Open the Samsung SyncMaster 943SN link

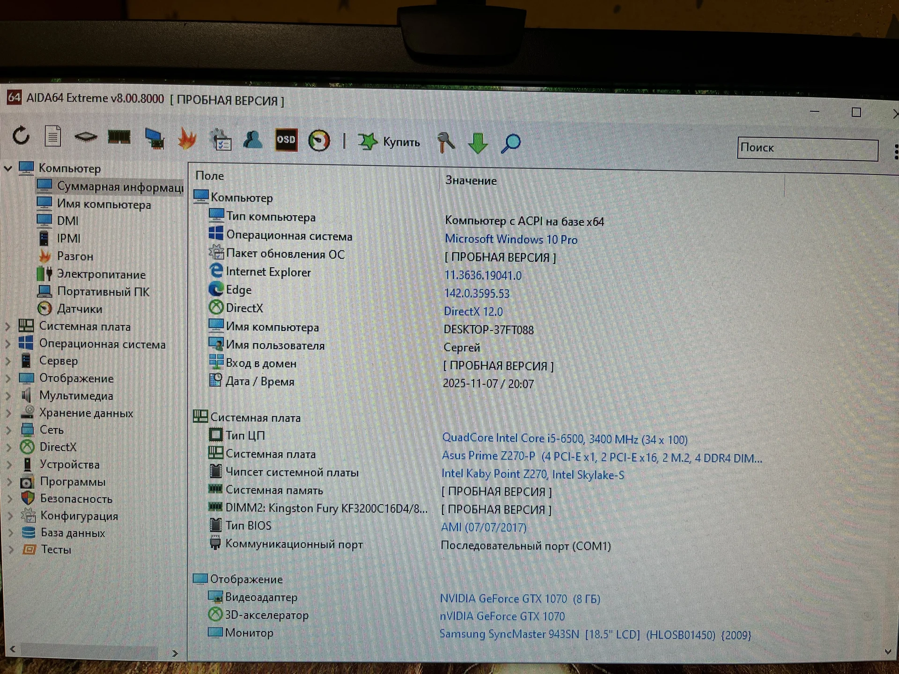tap(595, 635)
